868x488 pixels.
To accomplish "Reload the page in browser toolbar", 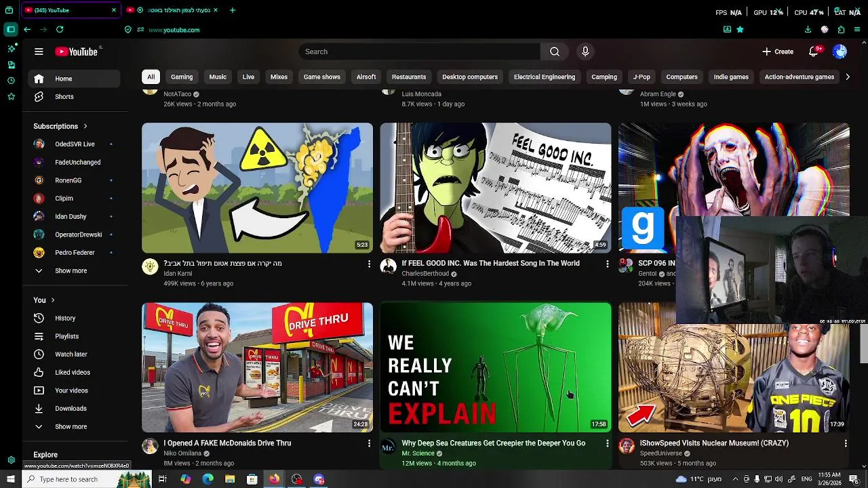I will [60, 30].
